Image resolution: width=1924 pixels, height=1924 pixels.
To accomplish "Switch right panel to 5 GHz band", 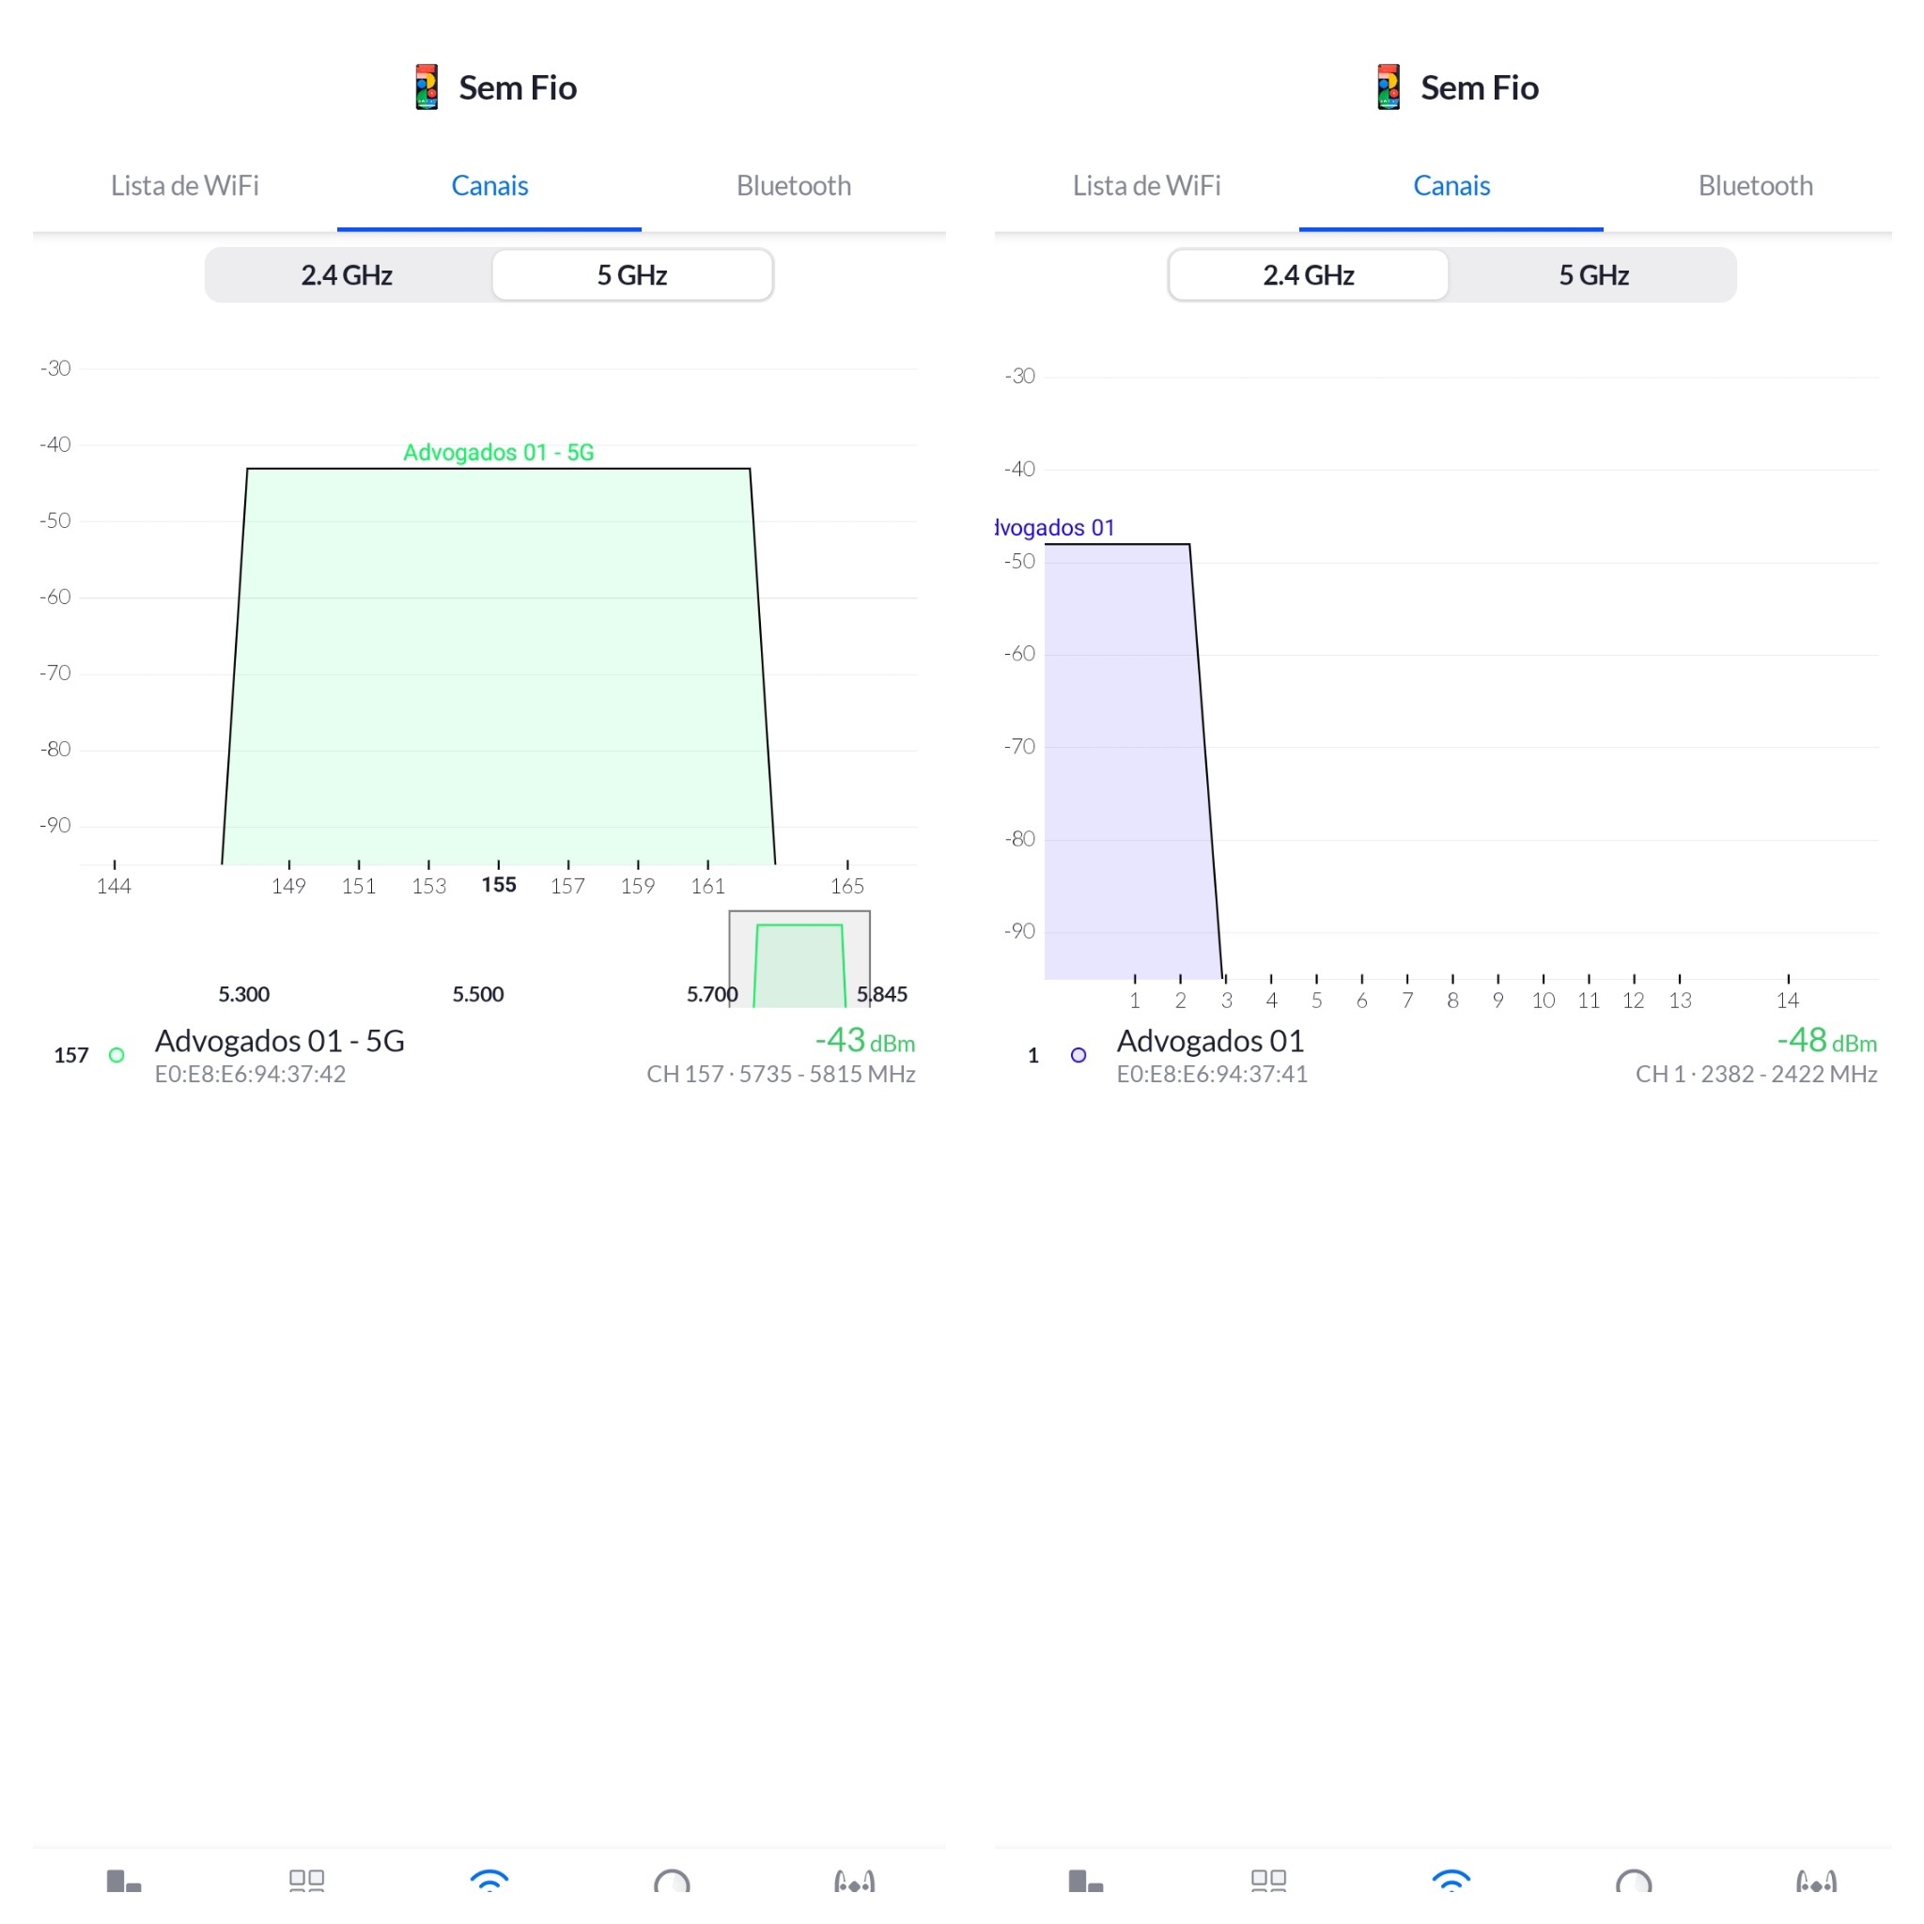I will (1592, 275).
